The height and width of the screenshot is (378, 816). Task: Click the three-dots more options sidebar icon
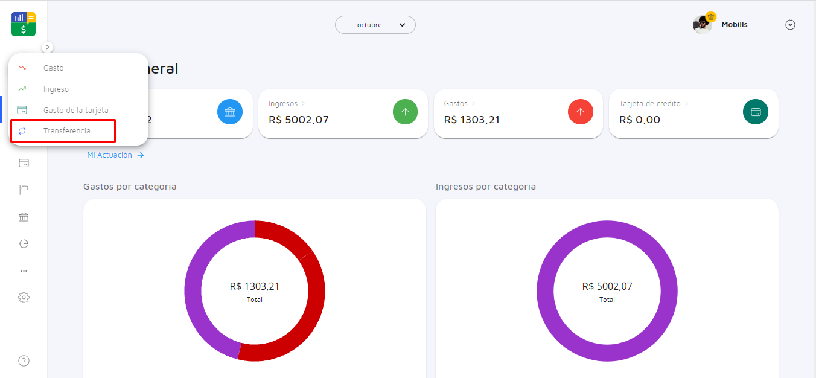tap(24, 271)
